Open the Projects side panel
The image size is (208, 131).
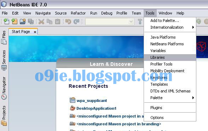pos(4,115)
